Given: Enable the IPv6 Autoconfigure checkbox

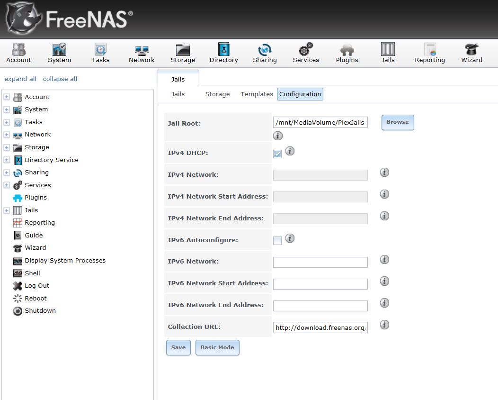Looking at the screenshot, I should 277,241.
